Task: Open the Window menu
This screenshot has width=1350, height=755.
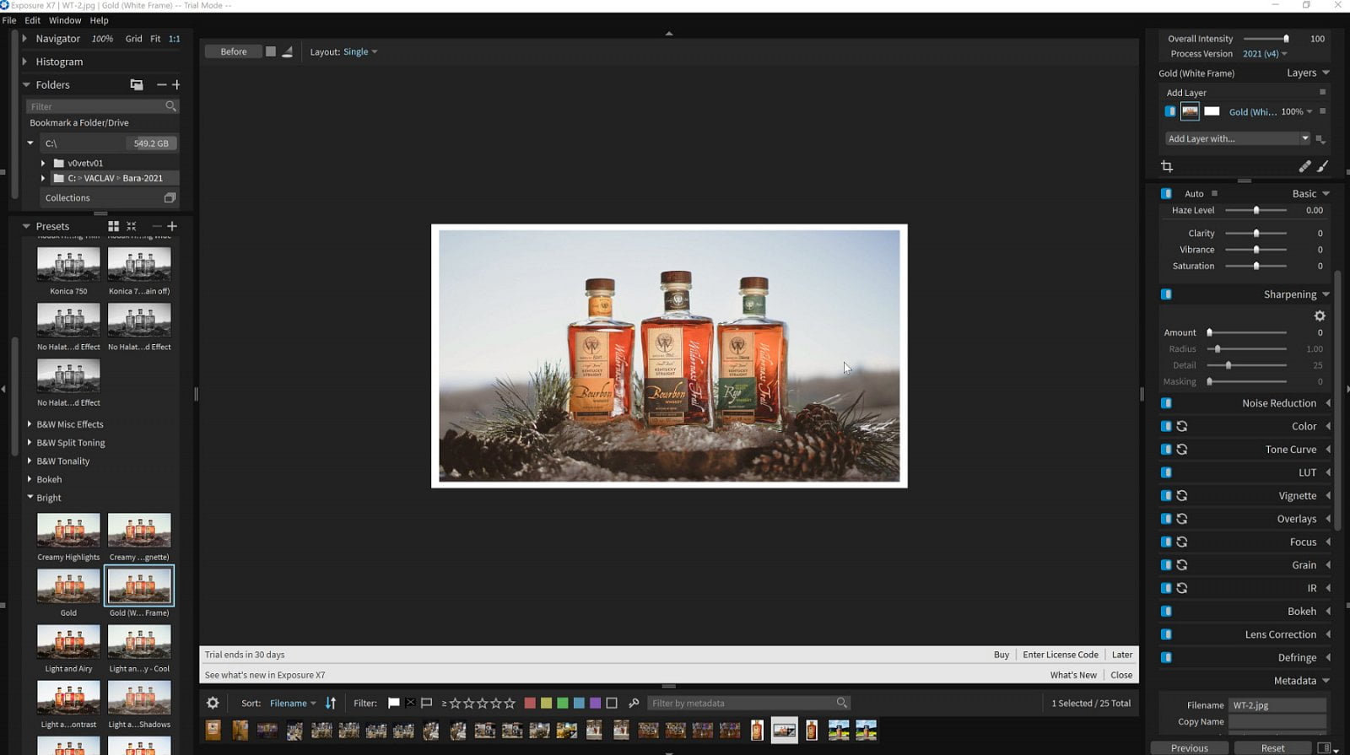Action: point(65,20)
